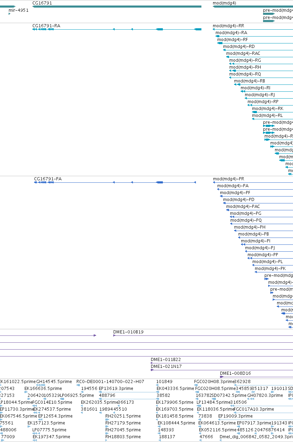The width and height of the screenshot is (293, 442).
Task: Click EST RH27179.5prime
Action: tap(123, 423)
